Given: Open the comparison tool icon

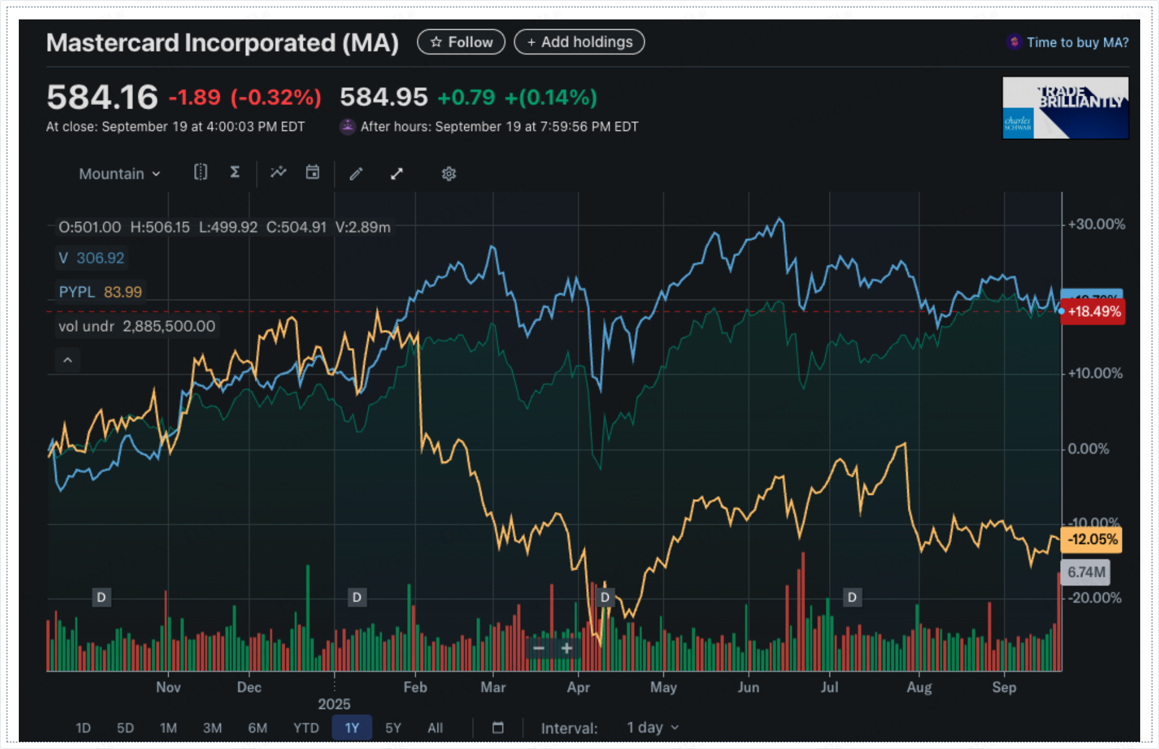Looking at the screenshot, I should pyautogui.click(x=200, y=173).
